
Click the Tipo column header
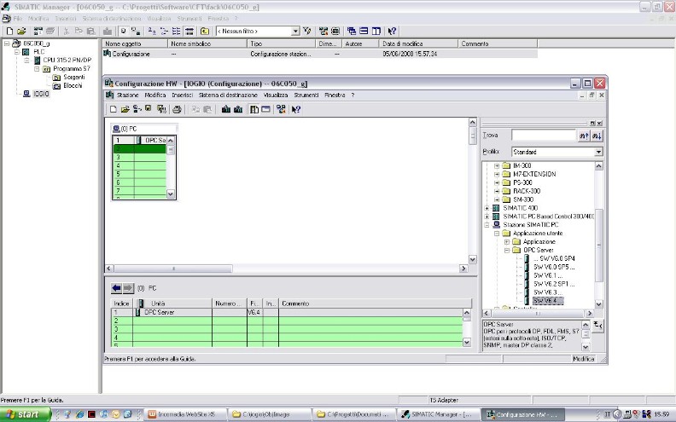pos(282,43)
